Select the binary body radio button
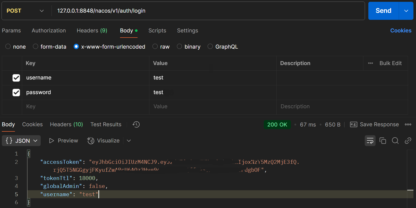Image resolution: width=416 pixels, height=208 pixels. tap(180, 46)
